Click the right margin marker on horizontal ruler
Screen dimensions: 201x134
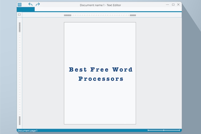[x=133, y=15]
